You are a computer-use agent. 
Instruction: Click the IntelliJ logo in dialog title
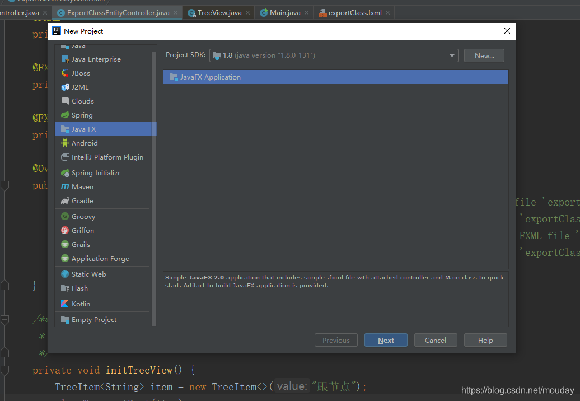coord(57,31)
